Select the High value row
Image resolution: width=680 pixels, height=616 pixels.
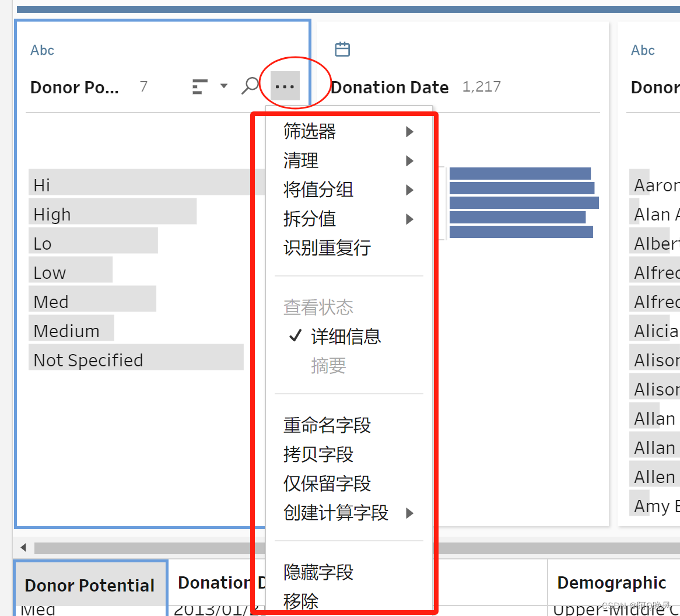point(113,211)
